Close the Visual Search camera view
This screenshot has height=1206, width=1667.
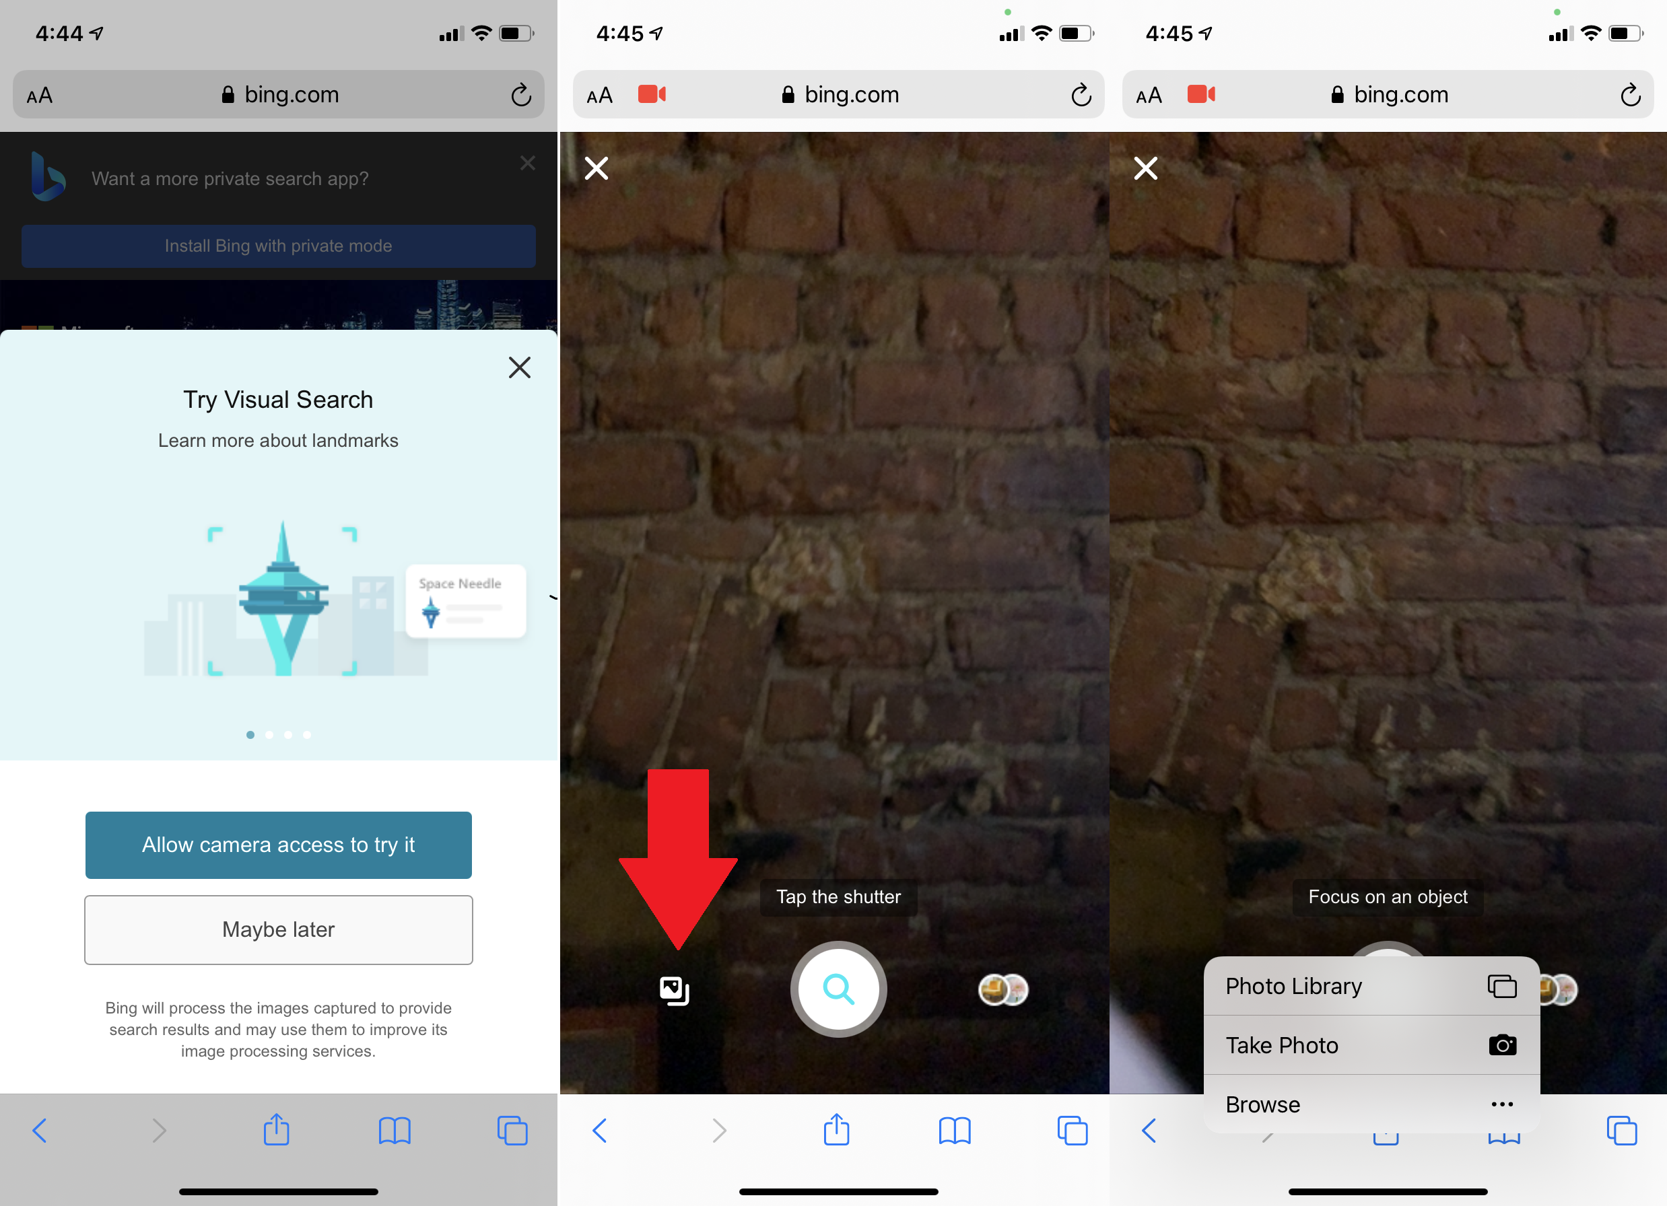(597, 168)
